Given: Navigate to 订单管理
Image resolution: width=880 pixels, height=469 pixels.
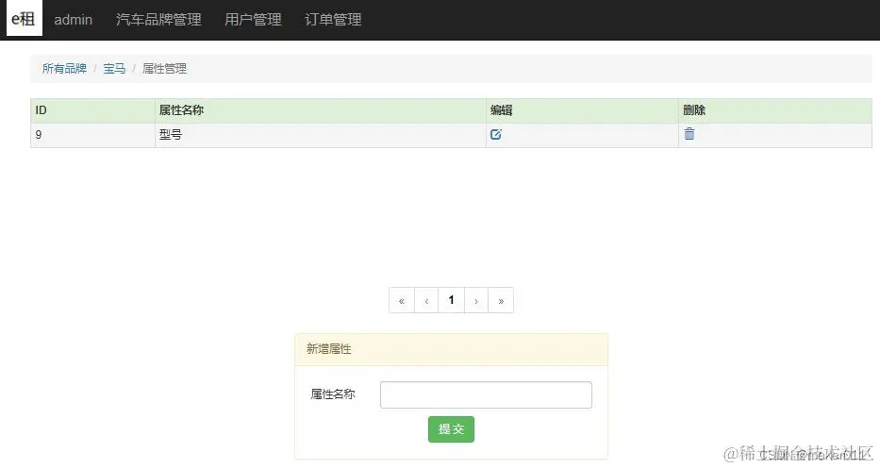Looking at the screenshot, I should click(x=333, y=20).
